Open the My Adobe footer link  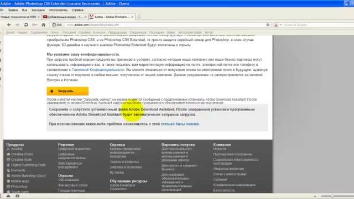(117, 172)
